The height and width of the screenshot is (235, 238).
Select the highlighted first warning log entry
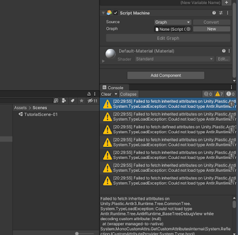tap(168, 104)
